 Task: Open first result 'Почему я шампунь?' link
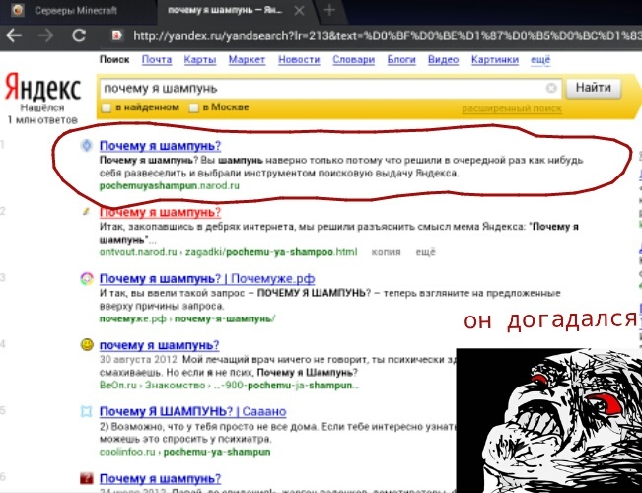[x=160, y=145]
